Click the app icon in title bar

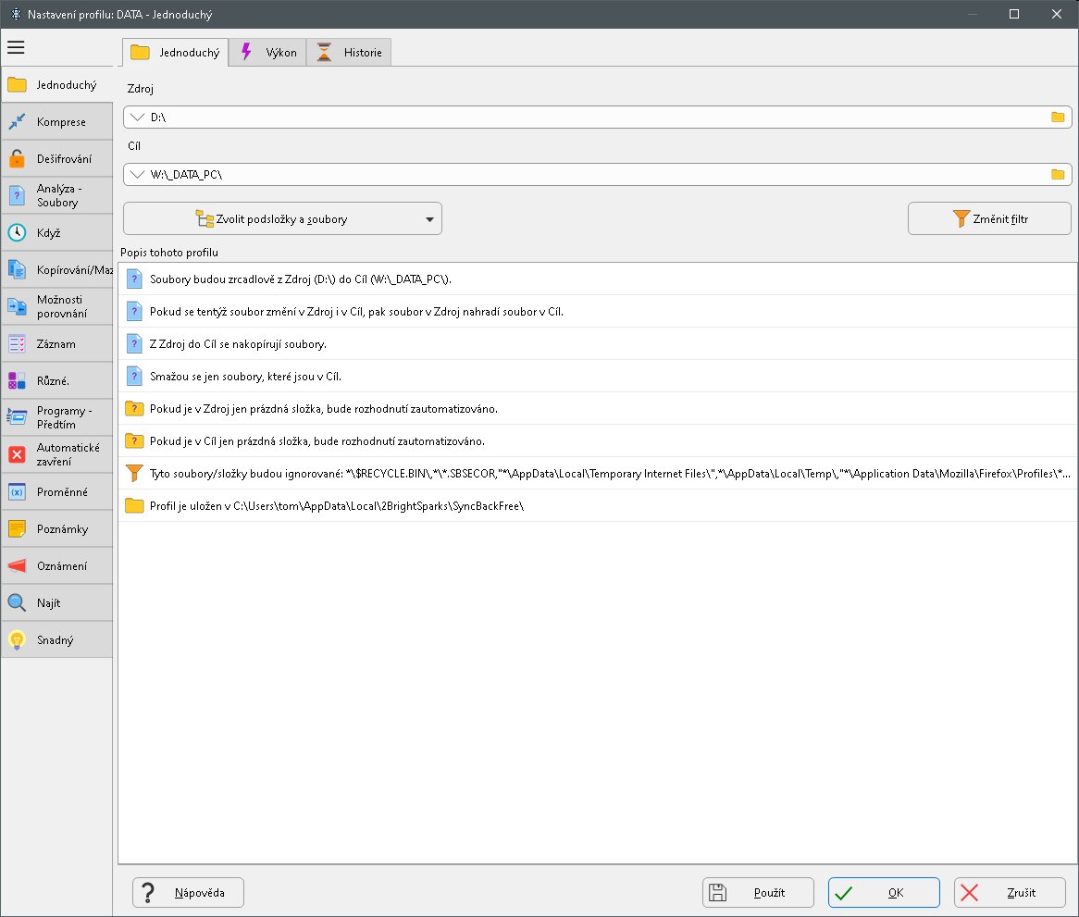point(15,14)
